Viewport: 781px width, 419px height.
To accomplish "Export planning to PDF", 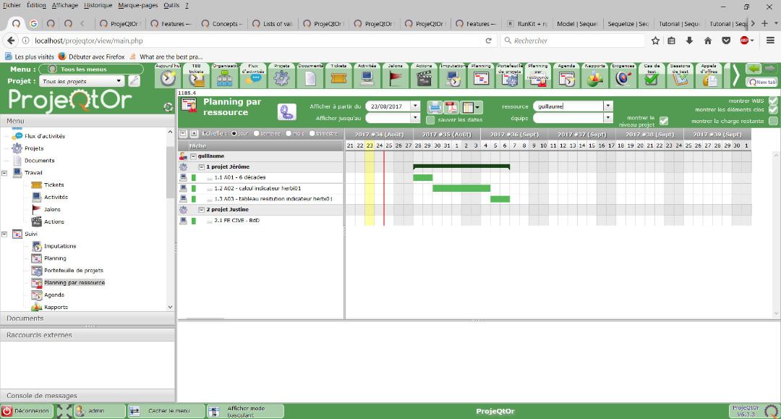I will (x=452, y=108).
